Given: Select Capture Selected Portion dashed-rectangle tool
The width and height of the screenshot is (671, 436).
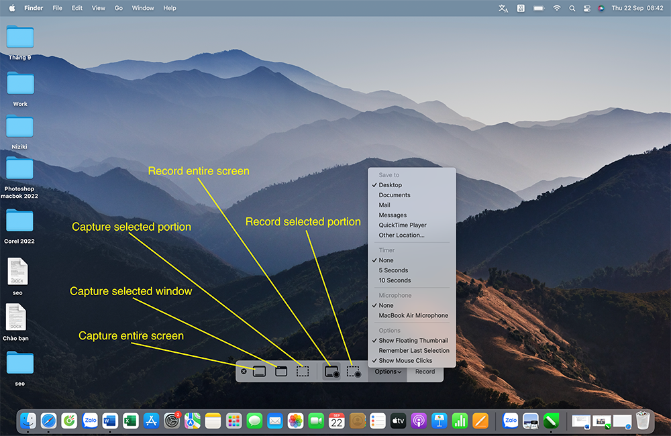Looking at the screenshot, I should tap(303, 372).
